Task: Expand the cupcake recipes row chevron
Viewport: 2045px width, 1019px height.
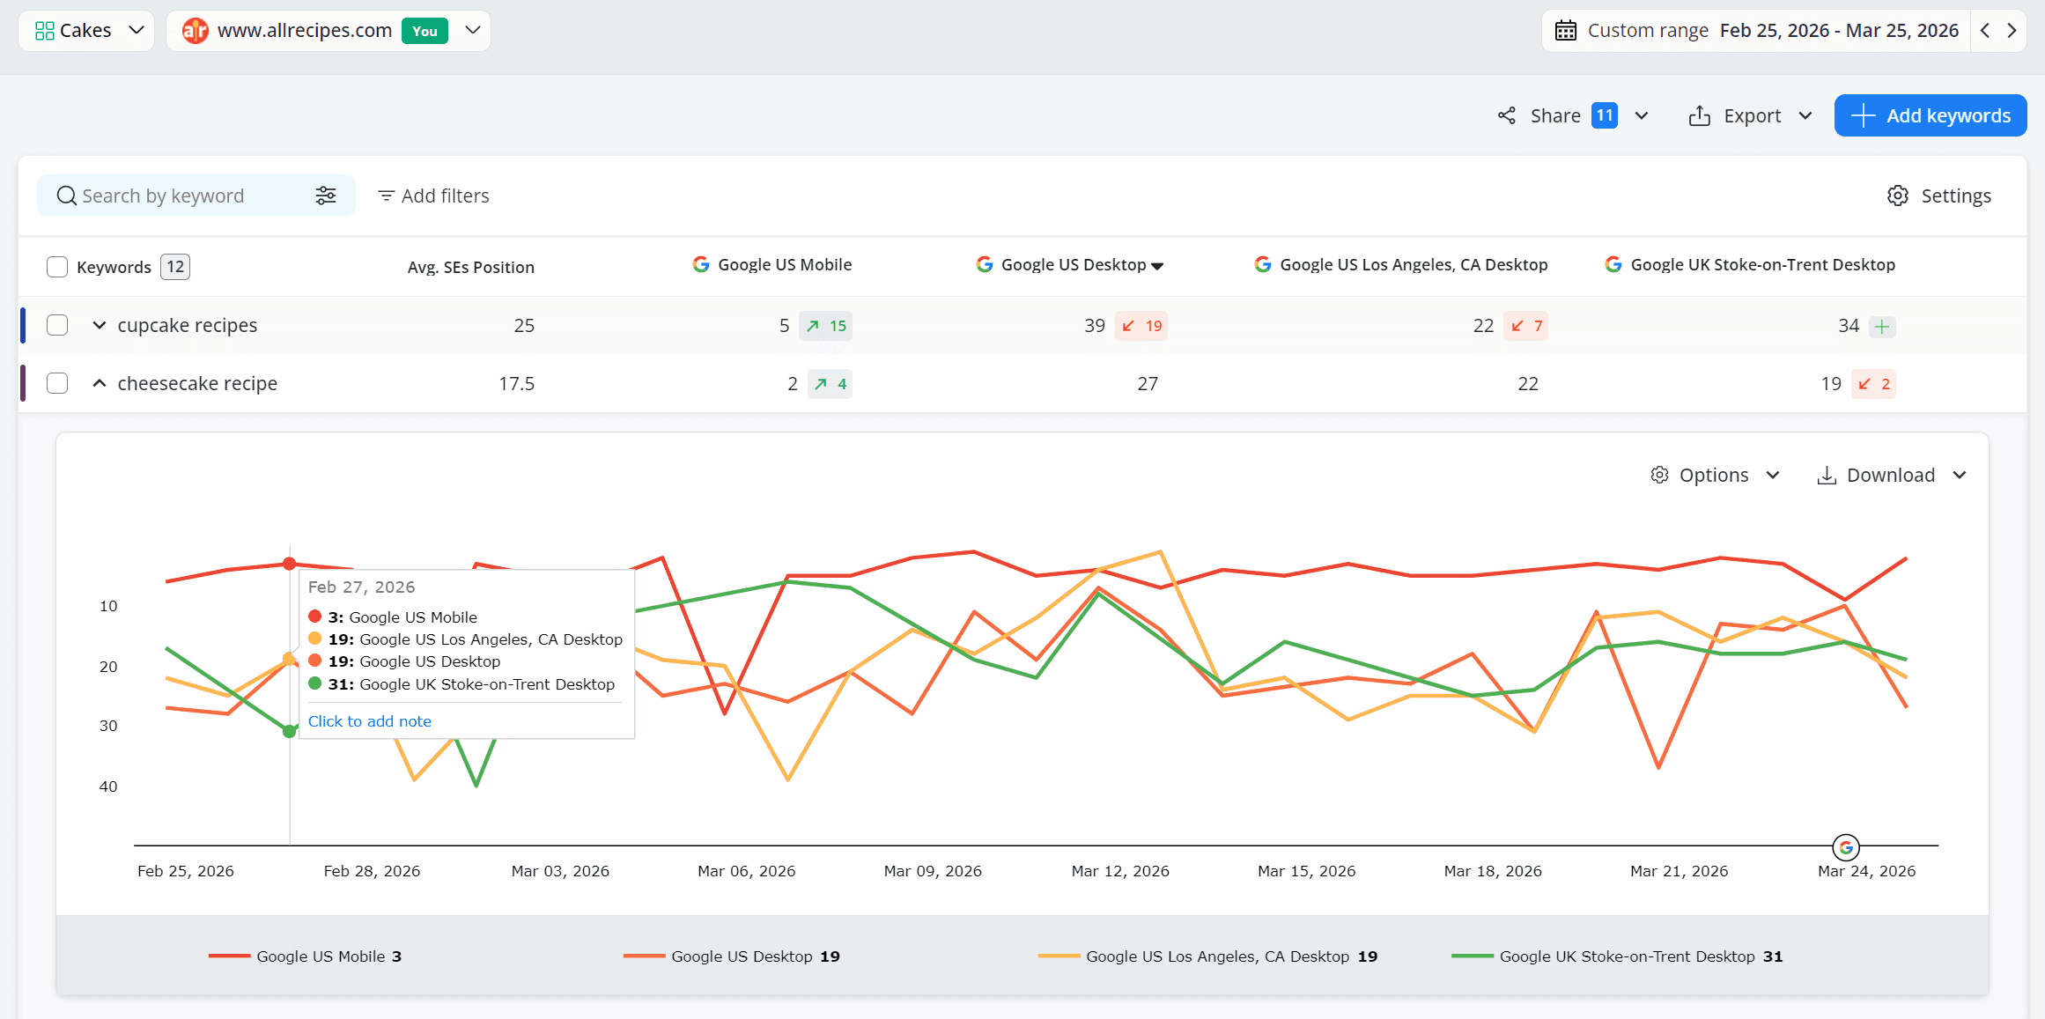Action: 100,325
